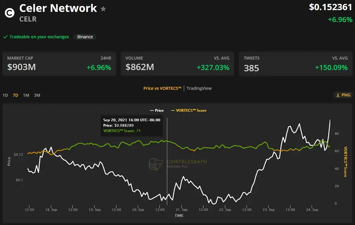Click the $0.12 price axis label
Viewport: 355px width, 225px height.
click(x=18, y=154)
